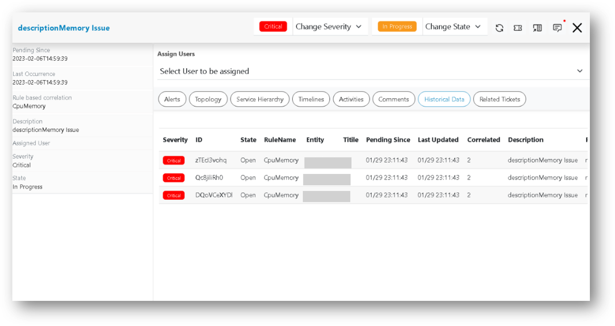Click CpuMemory under Rule based correlation
615x326 pixels.
point(29,106)
